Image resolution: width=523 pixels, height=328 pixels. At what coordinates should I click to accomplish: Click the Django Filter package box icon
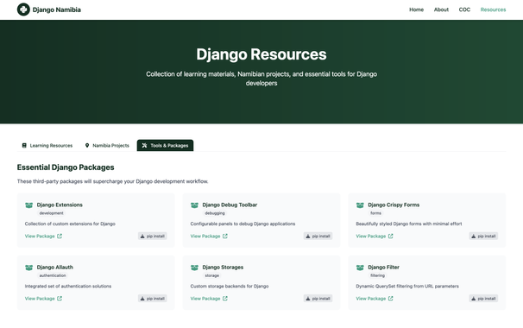coord(360,268)
